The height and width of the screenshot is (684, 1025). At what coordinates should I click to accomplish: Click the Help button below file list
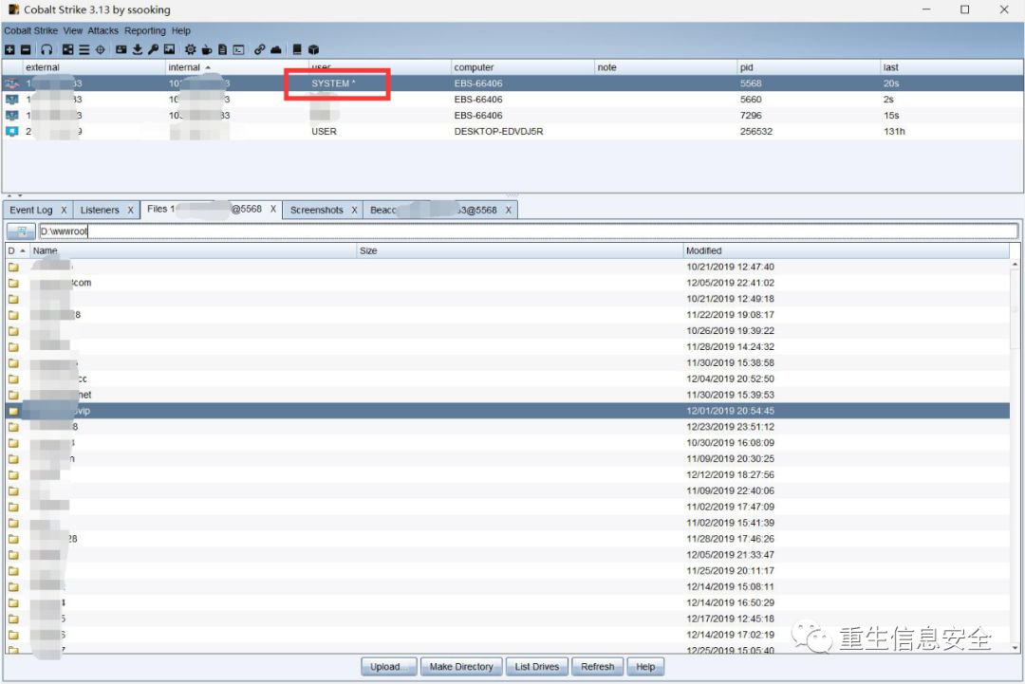click(x=645, y=666)
